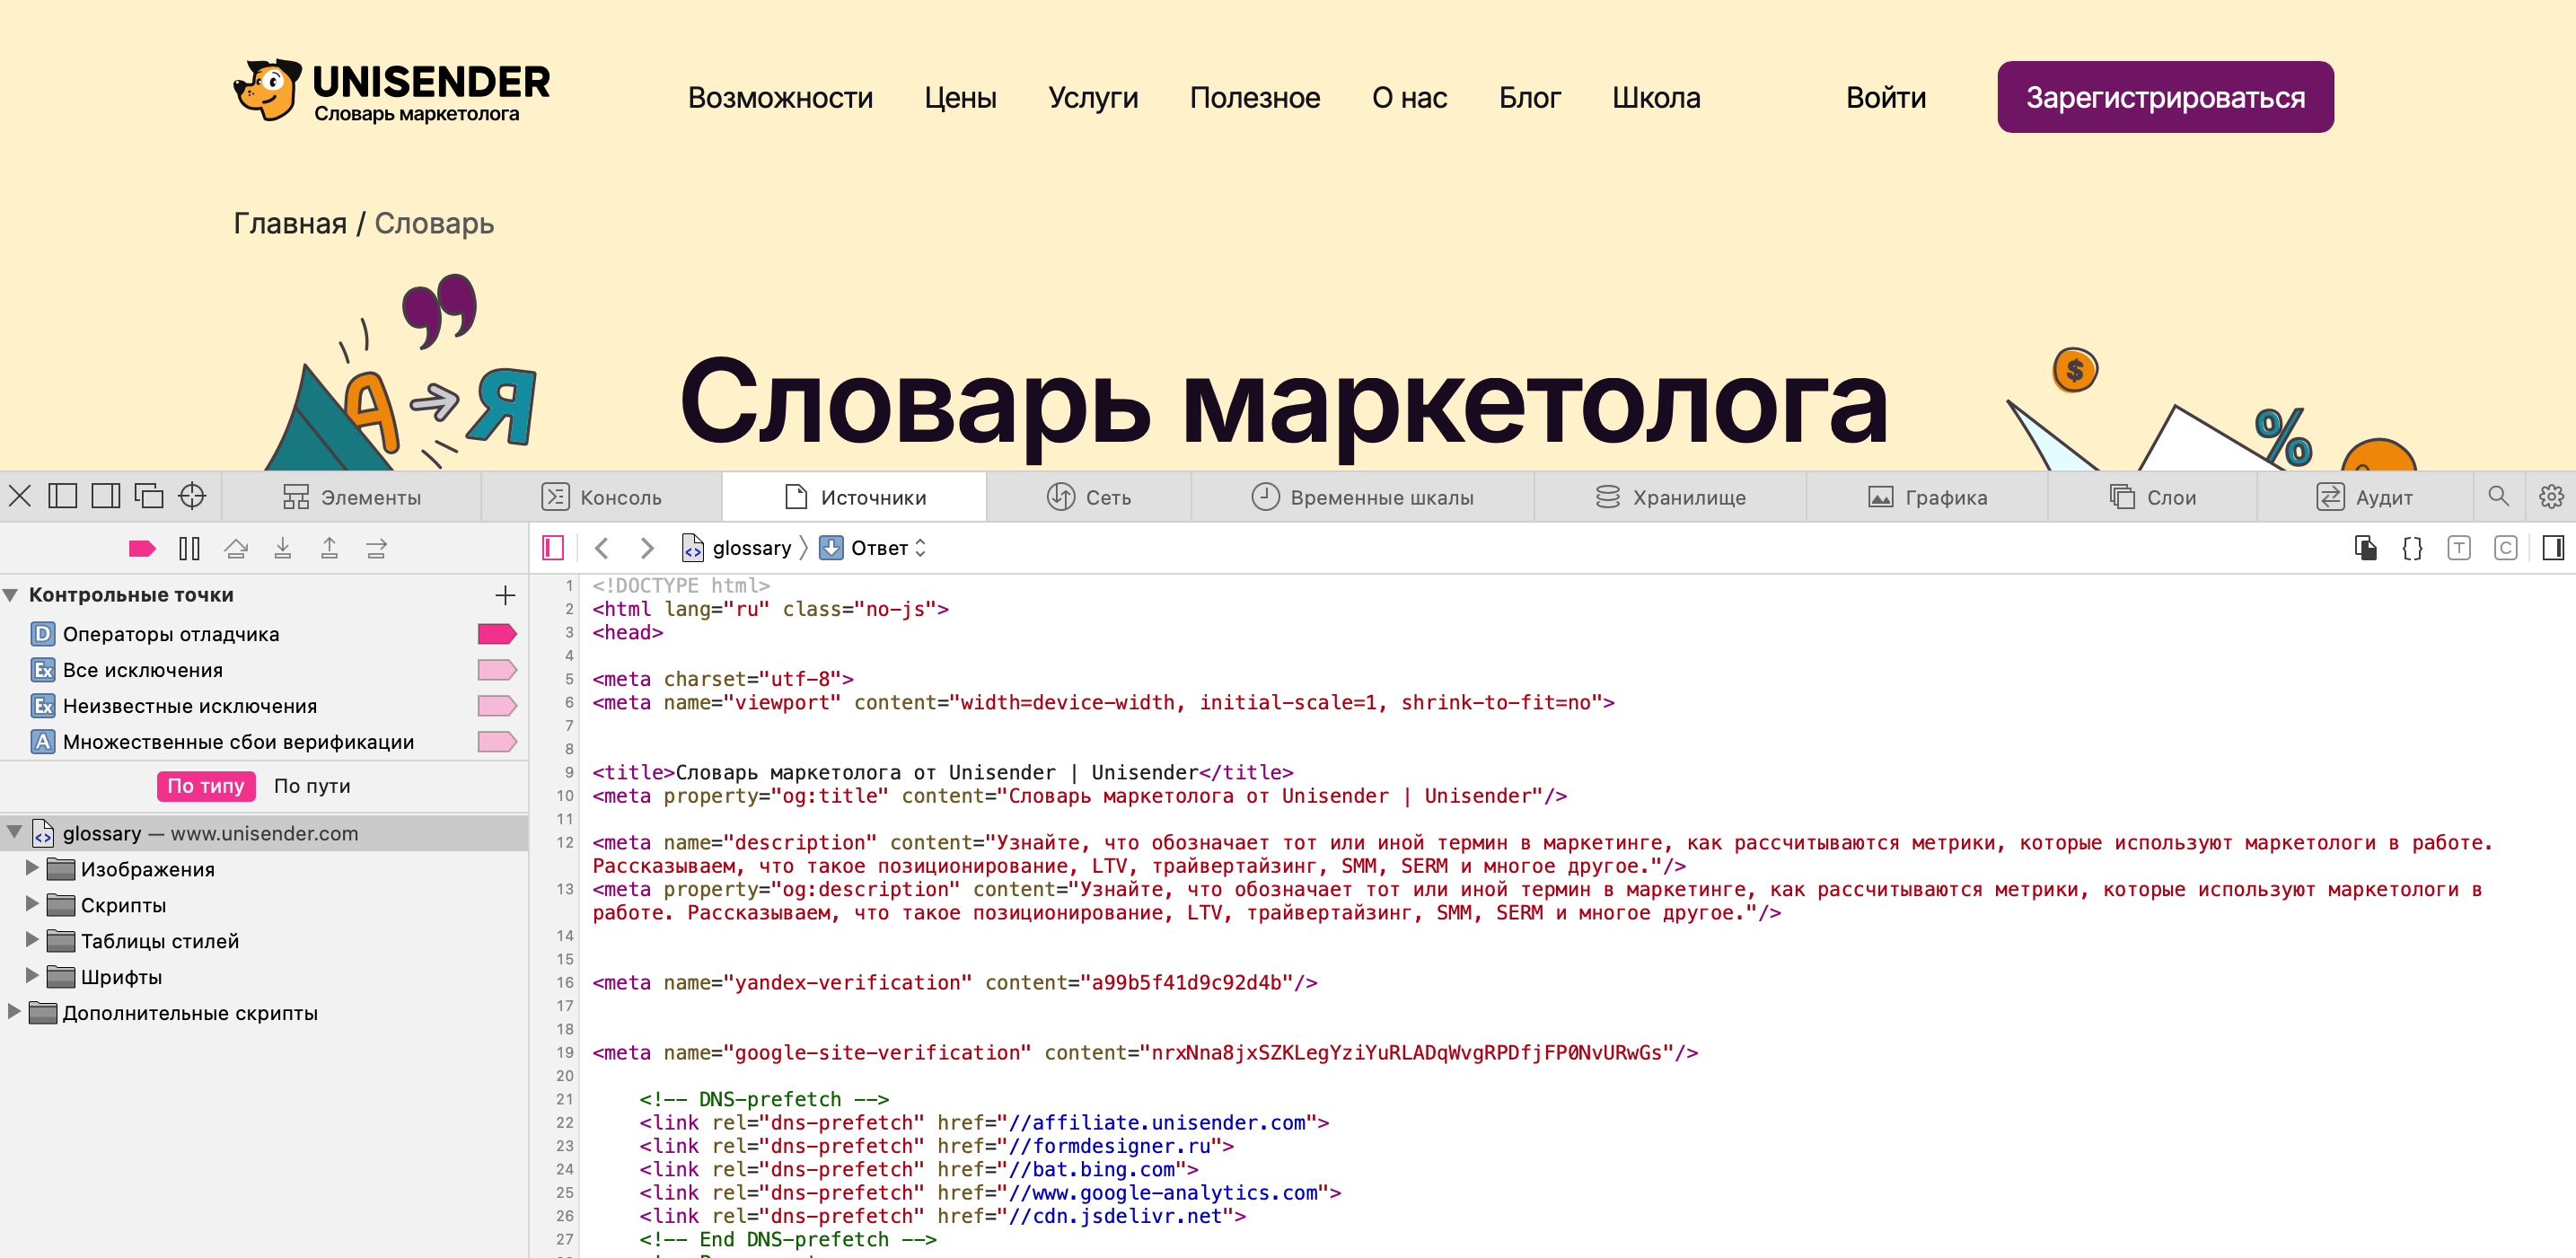
Task: Expand the Скрипты folder
Action: (32, 904)
